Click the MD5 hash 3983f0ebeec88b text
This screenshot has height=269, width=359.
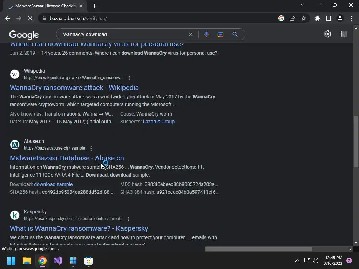point(169,184)
